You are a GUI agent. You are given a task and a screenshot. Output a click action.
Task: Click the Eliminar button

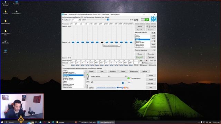123,71
